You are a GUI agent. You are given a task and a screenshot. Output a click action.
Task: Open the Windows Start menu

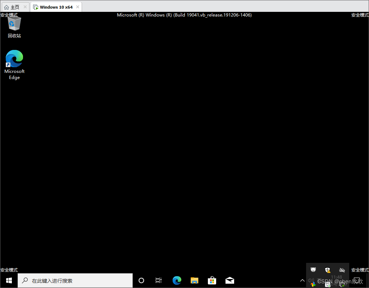(9, 280)
